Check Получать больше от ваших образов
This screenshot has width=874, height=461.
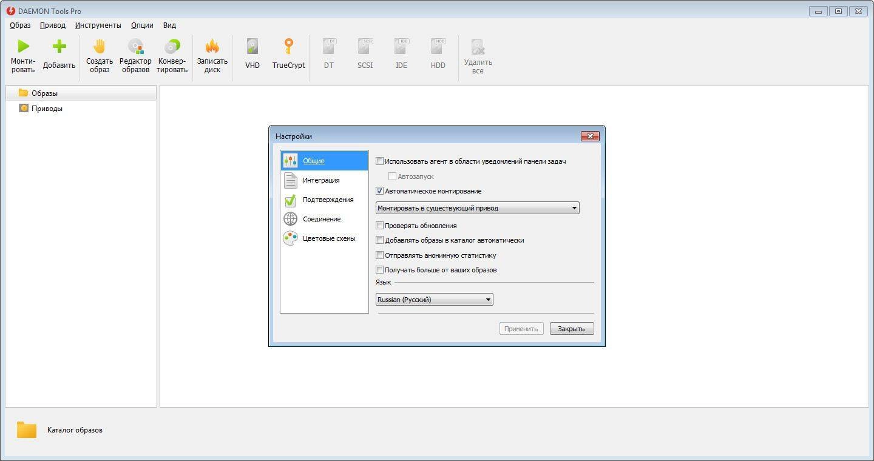(380, 270)
